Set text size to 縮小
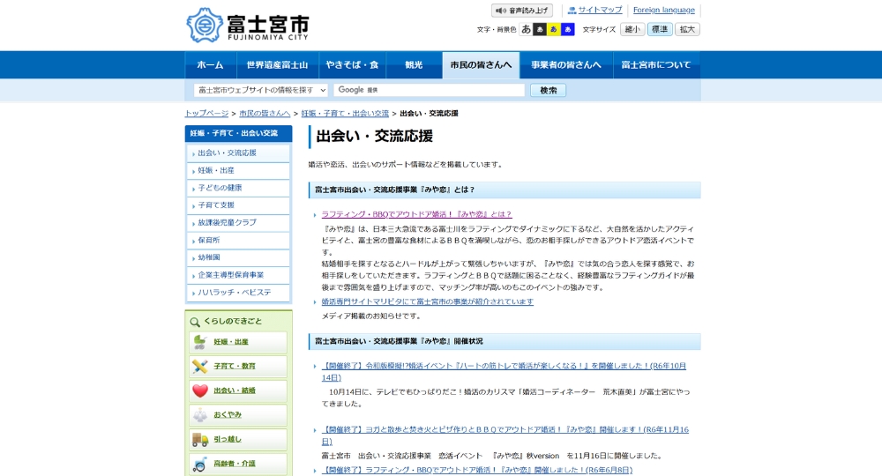This screenshot has height=476, width=882. [x=632, y=29]
